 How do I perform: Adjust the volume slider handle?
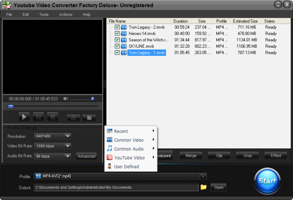92,98
